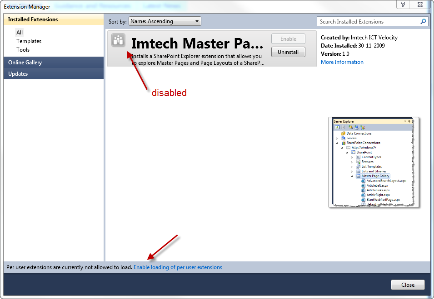
Task: Close the Extension Manager window
Action: pos(420,5)
